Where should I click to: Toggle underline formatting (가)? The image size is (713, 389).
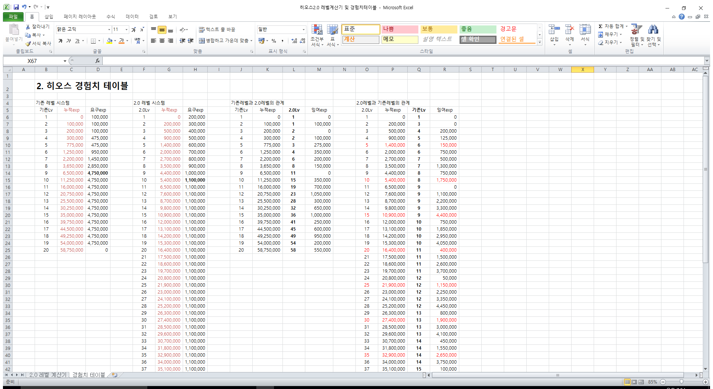point(77,41)
